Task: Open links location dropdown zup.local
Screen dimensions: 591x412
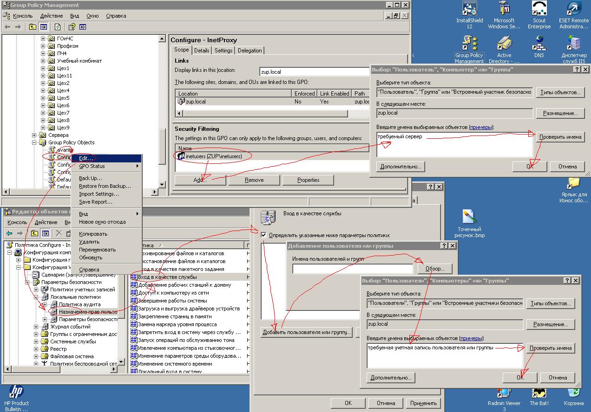Action: [314, 71]
